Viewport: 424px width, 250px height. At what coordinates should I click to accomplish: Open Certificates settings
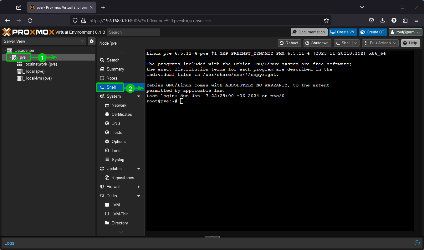[121, 114]
